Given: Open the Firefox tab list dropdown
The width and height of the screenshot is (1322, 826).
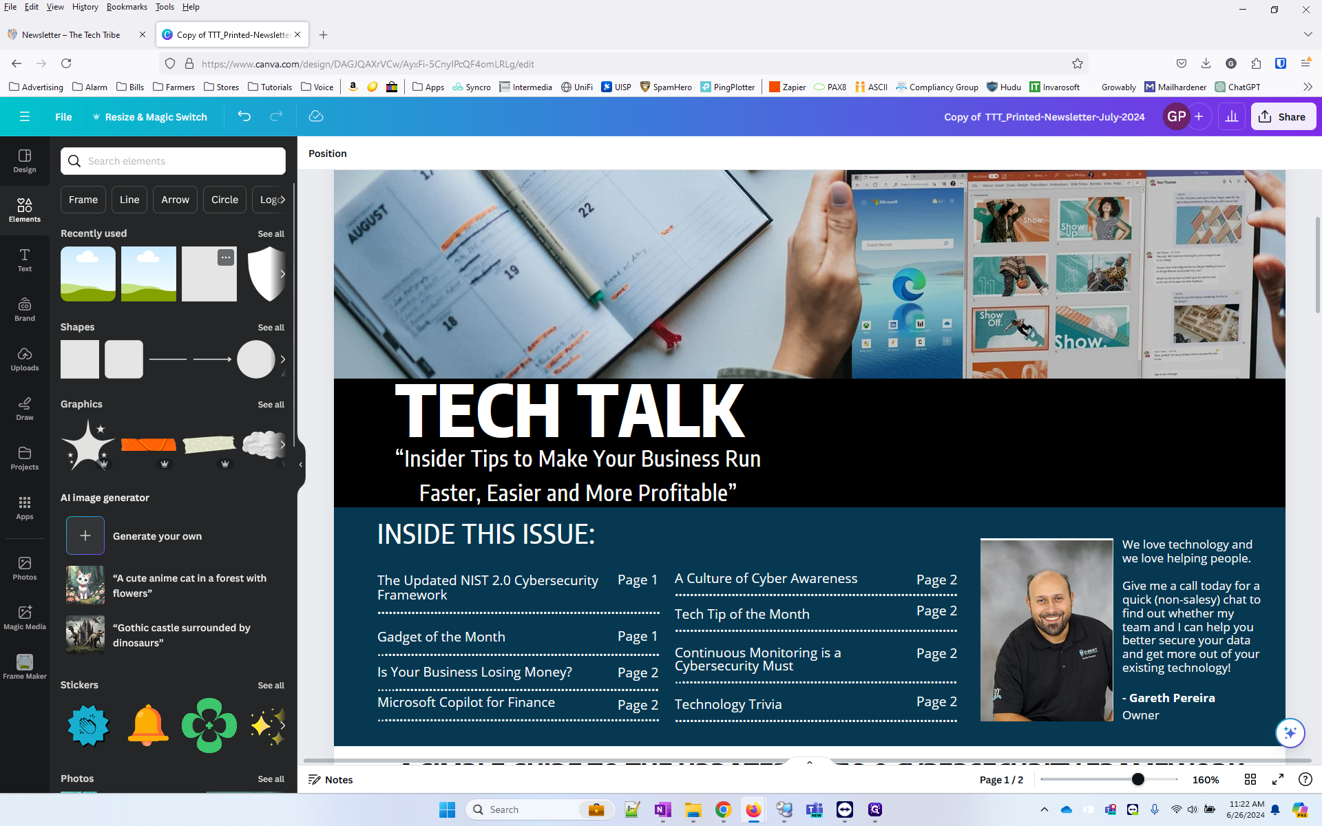Looking at the screenshot, I should 1308,34.
